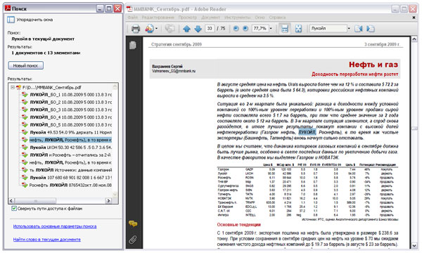The height and width of the screenshot is (253, 422).
Task: Click document vertical scrollbar up arrow
Action: coord(414,39)
